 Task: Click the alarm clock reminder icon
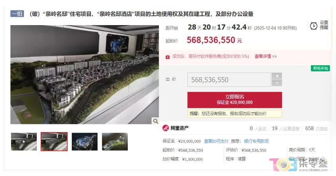pos(314,26)
